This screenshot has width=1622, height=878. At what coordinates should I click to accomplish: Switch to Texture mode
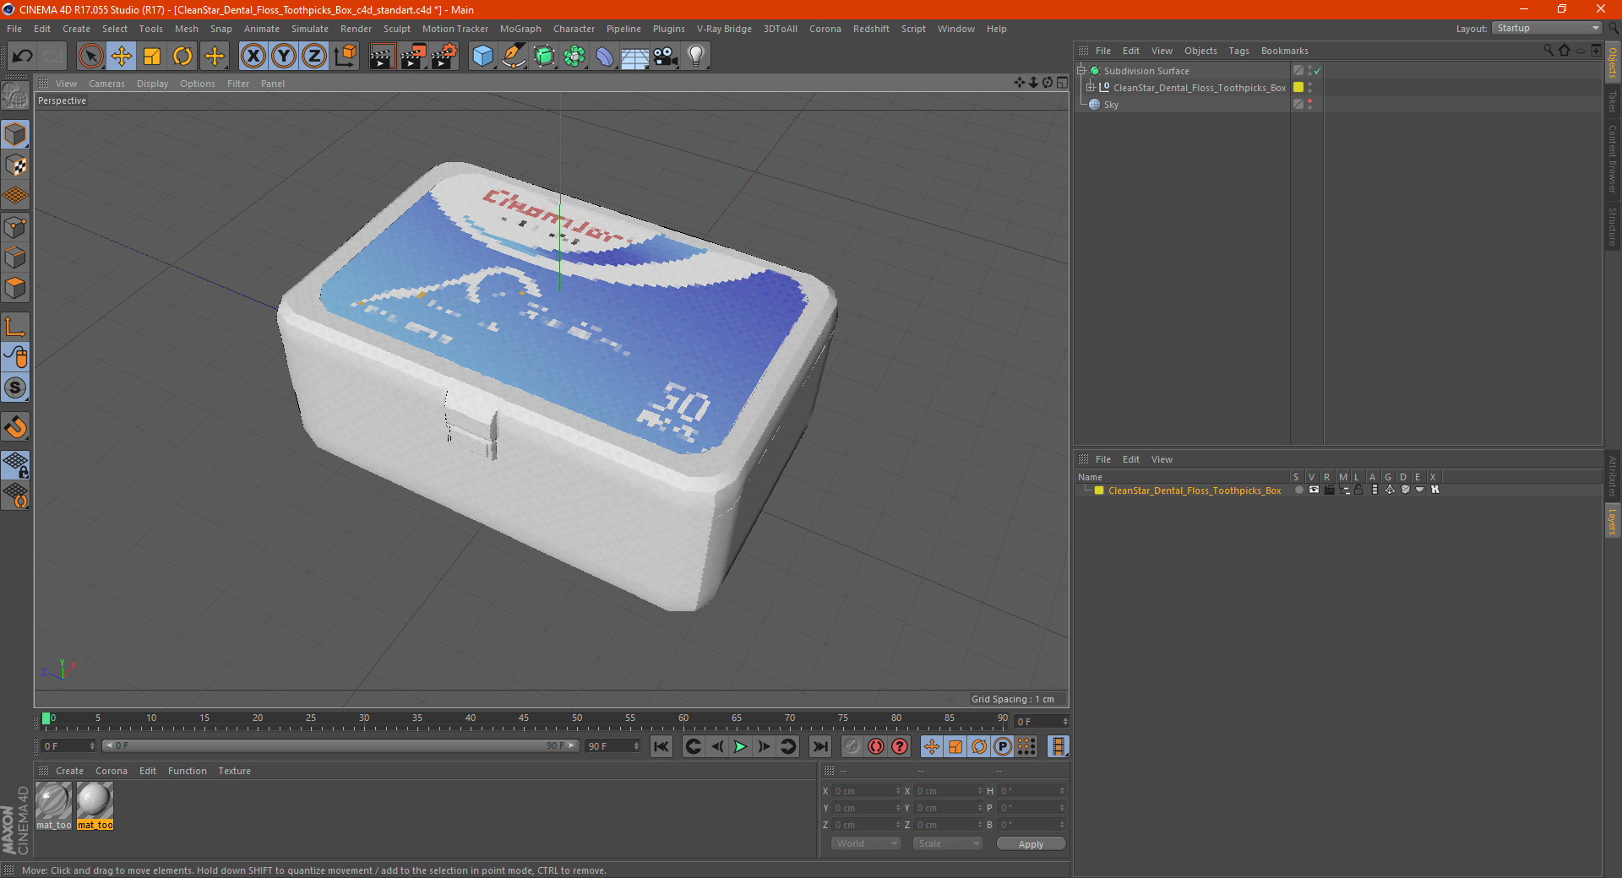(x=15, y=165)
